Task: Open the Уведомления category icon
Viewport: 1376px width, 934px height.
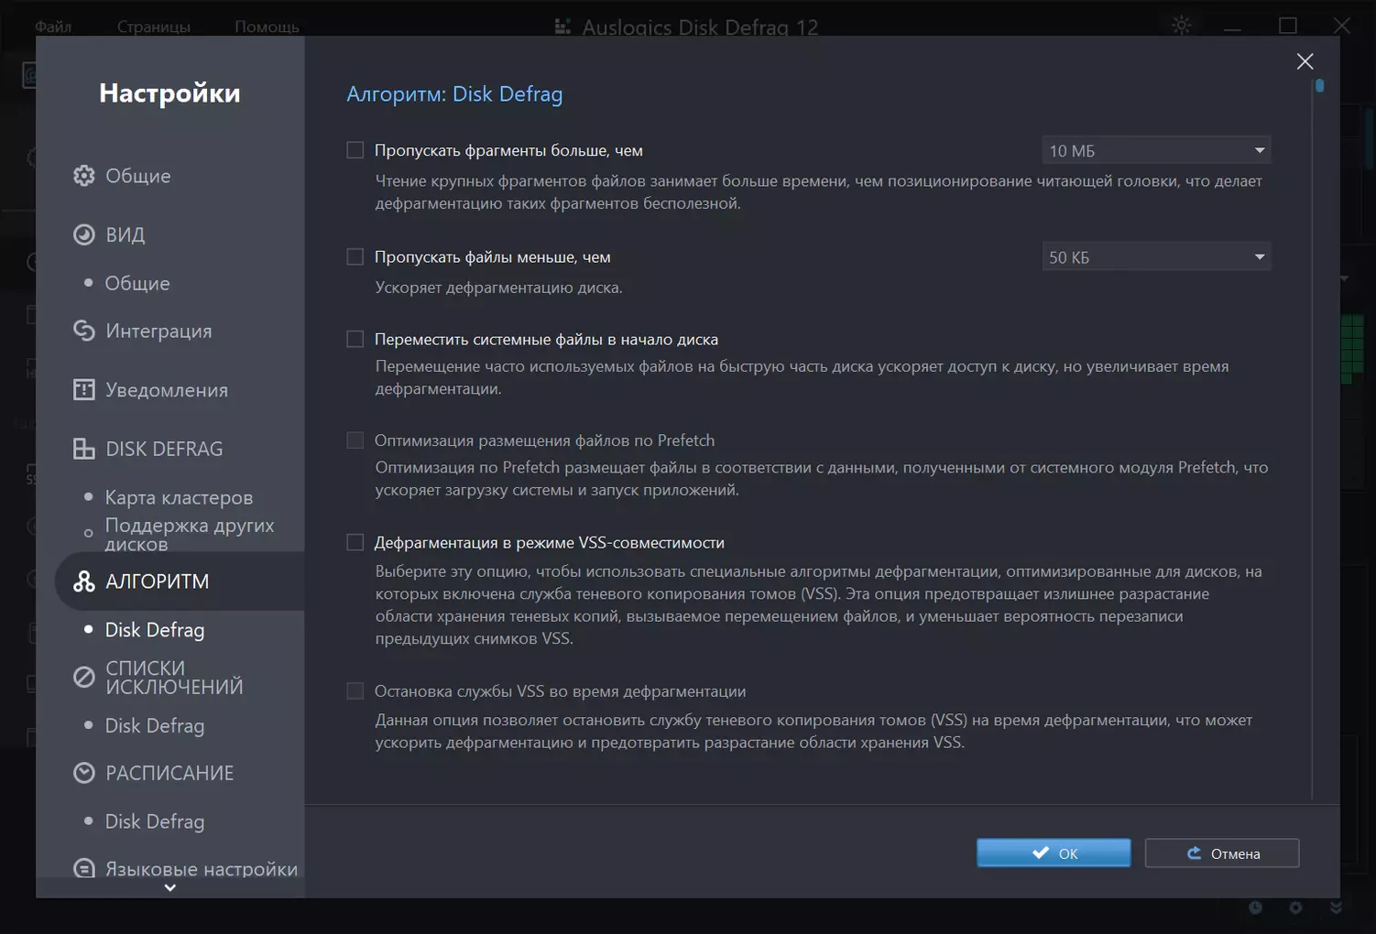Action: click(84, 390)
